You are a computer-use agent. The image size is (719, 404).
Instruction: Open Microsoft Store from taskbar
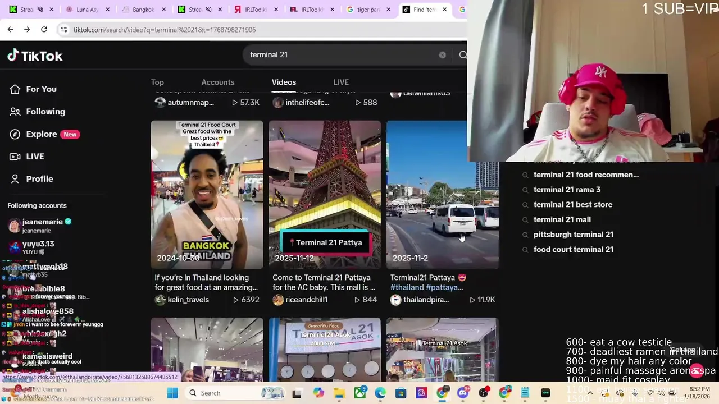pos(401,393)
